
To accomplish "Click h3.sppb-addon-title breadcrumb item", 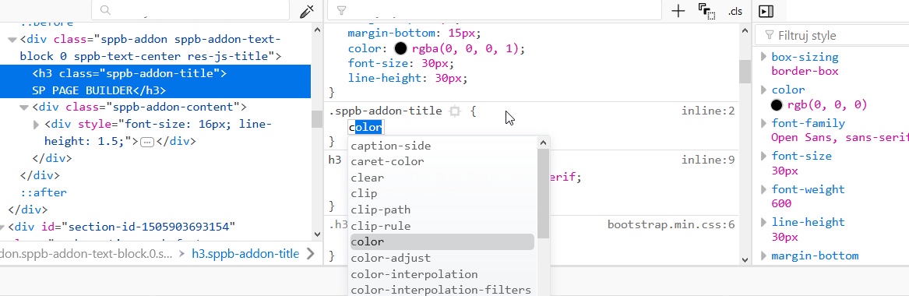I will 245,254.
